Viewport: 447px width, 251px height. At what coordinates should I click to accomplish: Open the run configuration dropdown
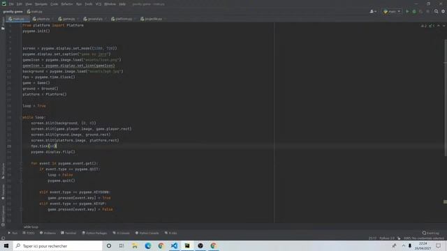pos(392,11)
